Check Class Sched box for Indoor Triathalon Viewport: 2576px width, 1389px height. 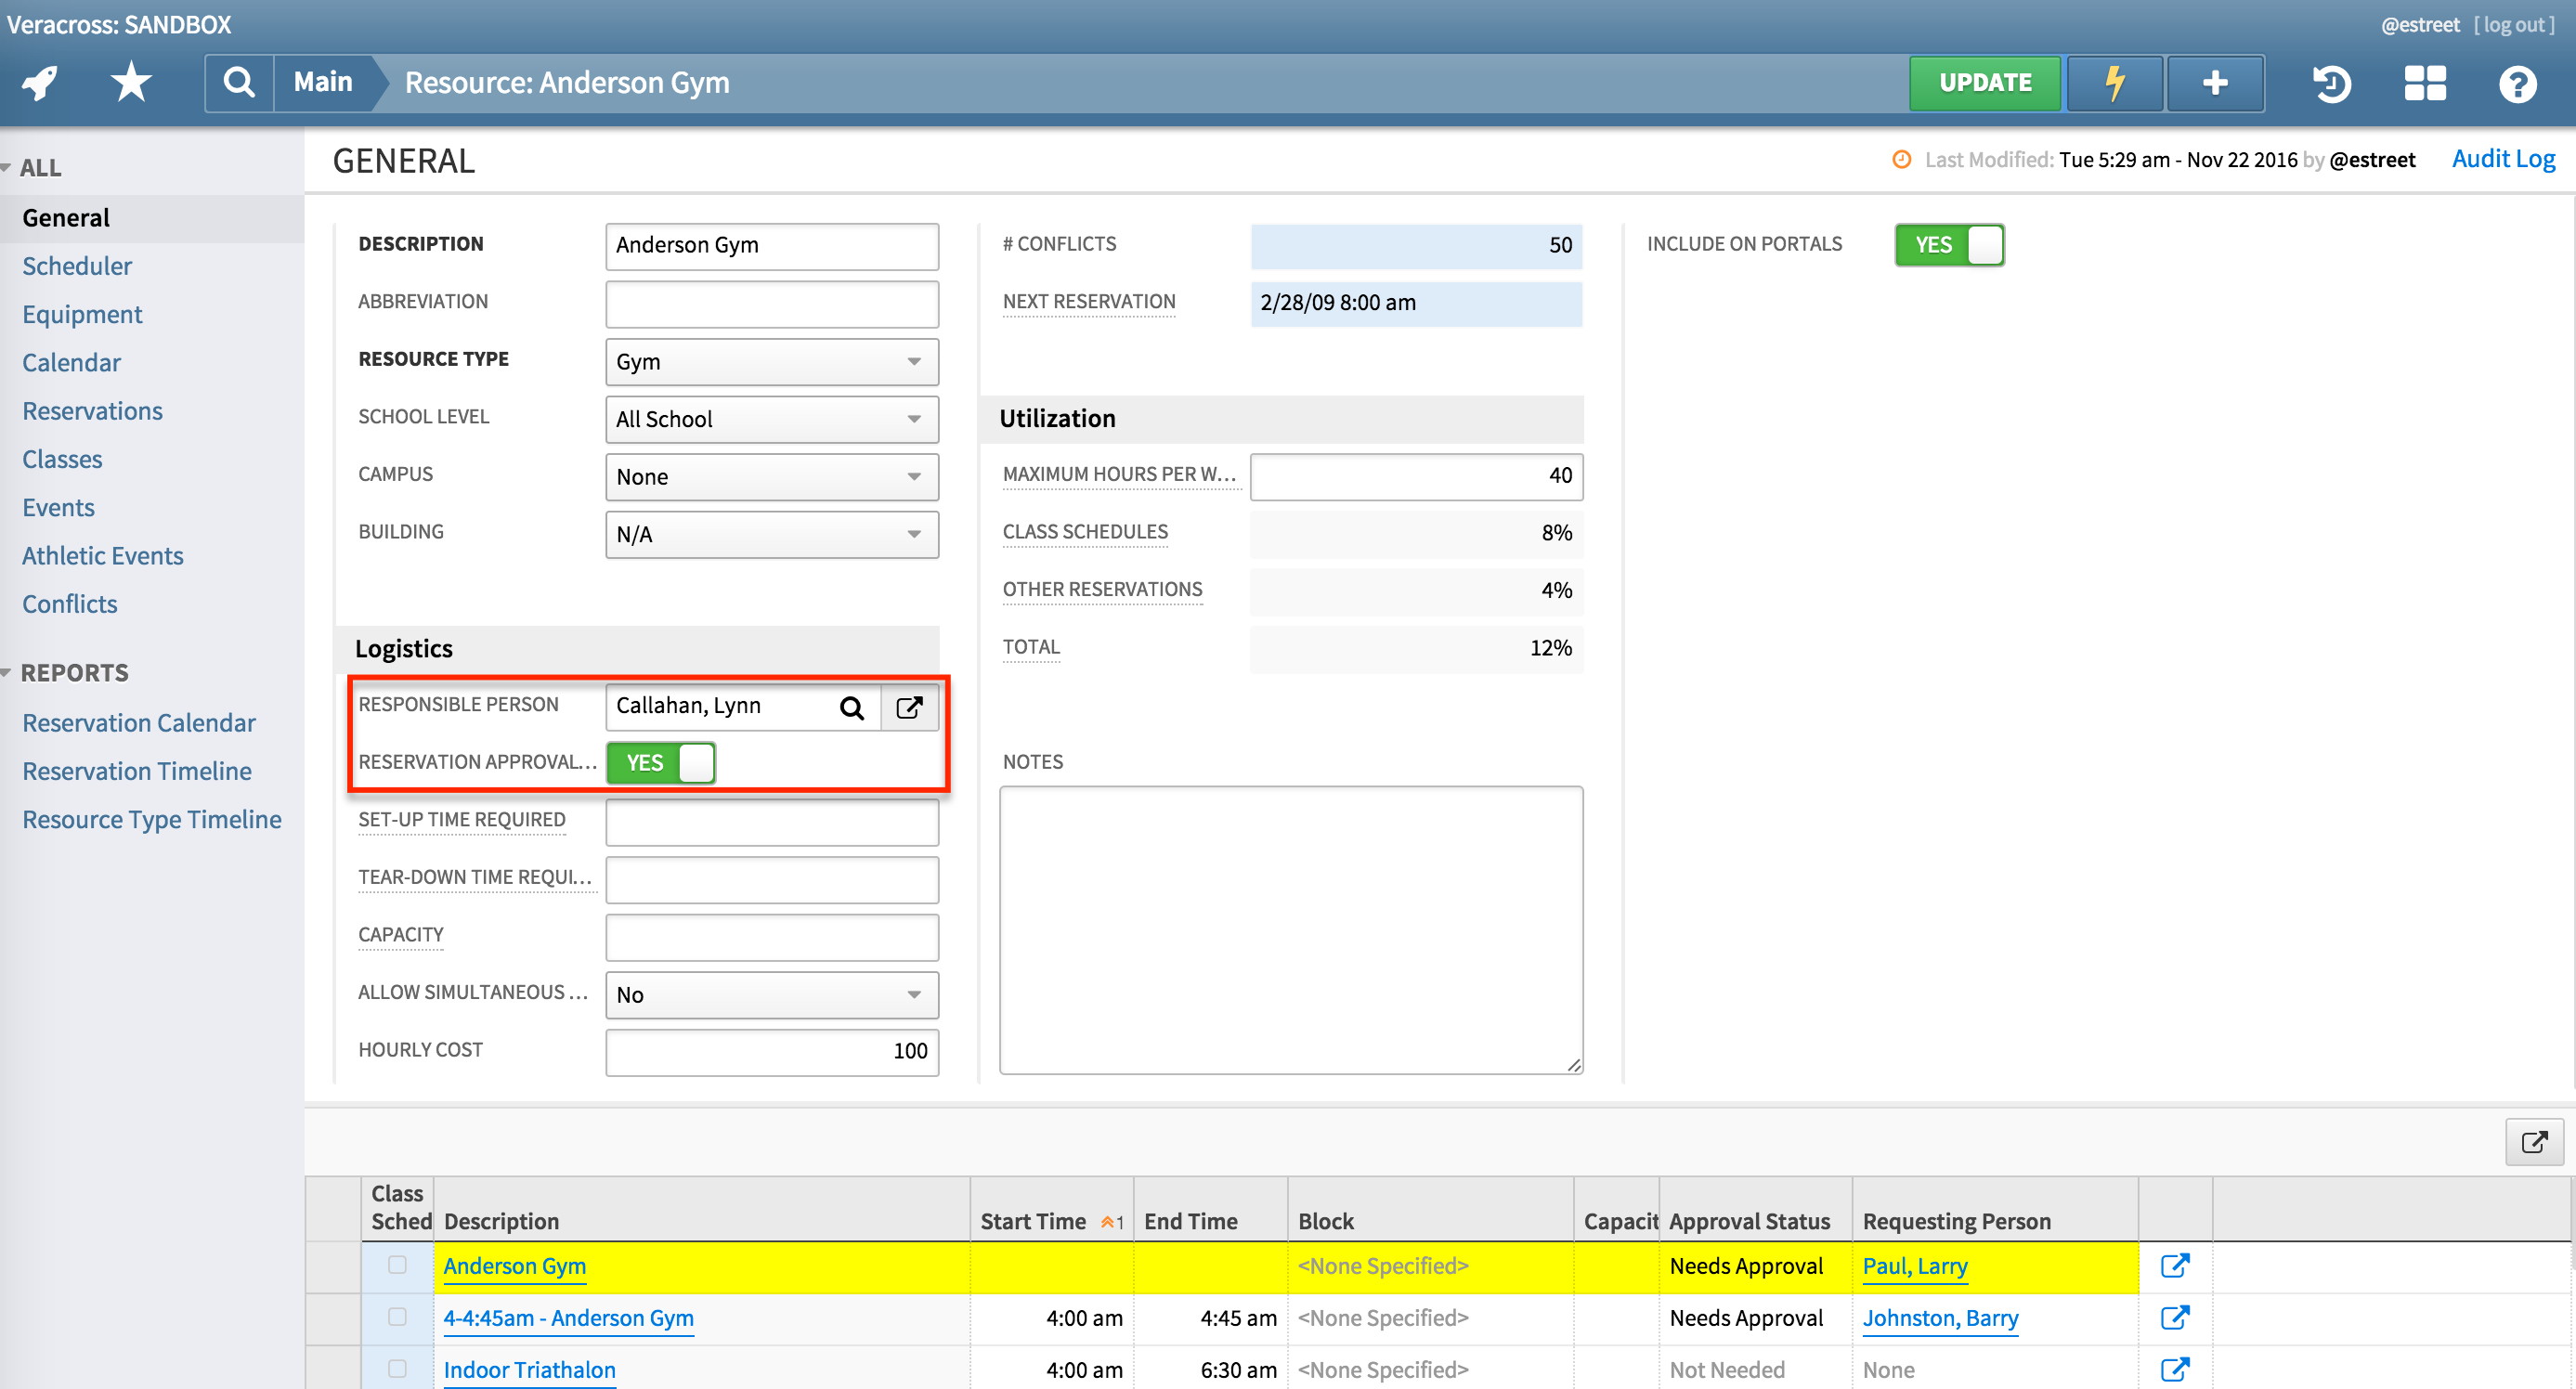click(397, 1368)
